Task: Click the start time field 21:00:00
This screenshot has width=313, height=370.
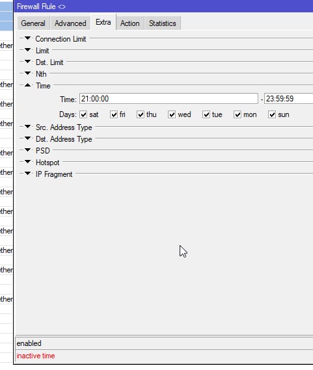Action: coord(169,99)
